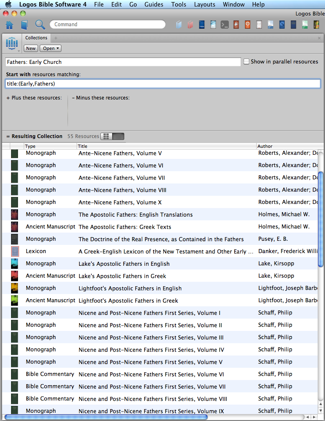Select row Ante-Nicene Fathers, Volume VI
This screenshot has height=421, width=325.
160,165
